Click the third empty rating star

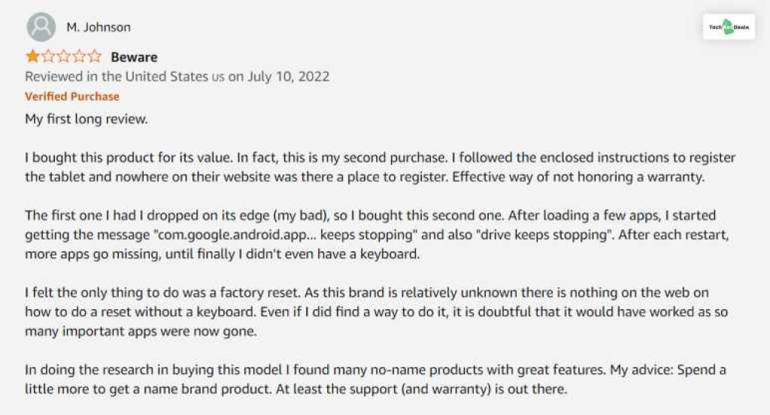(x=64, y=56)
